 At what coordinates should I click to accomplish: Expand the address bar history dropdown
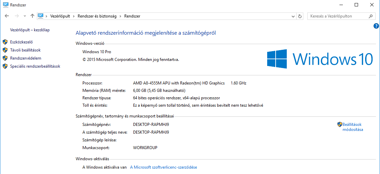pyautogui.click(x=293, y=16)
